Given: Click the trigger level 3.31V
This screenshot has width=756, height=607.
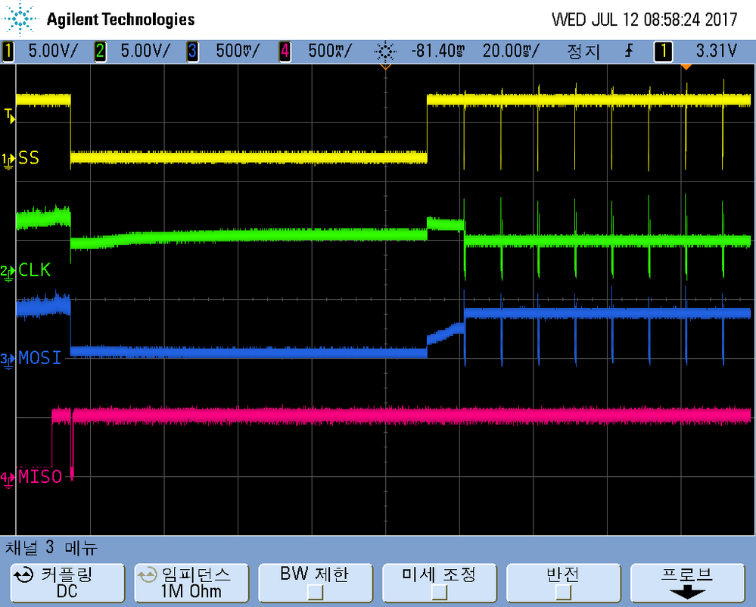Looking at the screenshot, I should [717, 51].
